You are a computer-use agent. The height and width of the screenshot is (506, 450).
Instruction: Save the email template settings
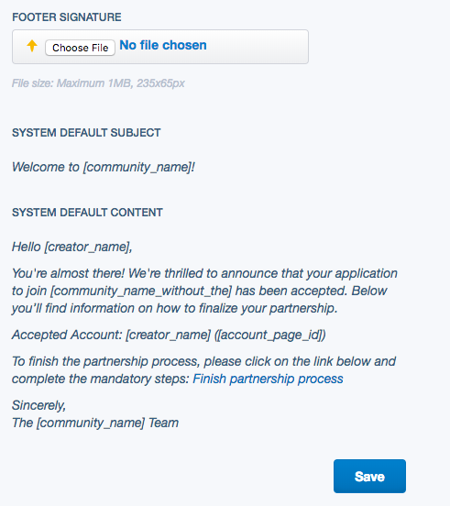[369, 477]
